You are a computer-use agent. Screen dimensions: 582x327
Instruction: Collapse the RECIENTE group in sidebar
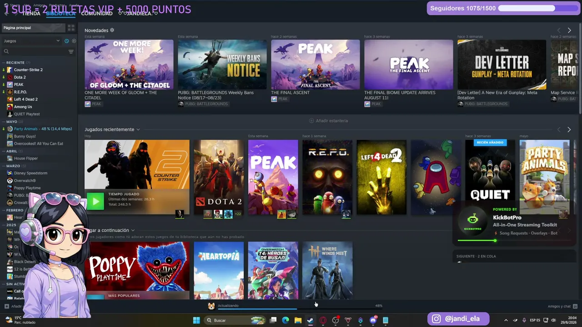(4, 62)
